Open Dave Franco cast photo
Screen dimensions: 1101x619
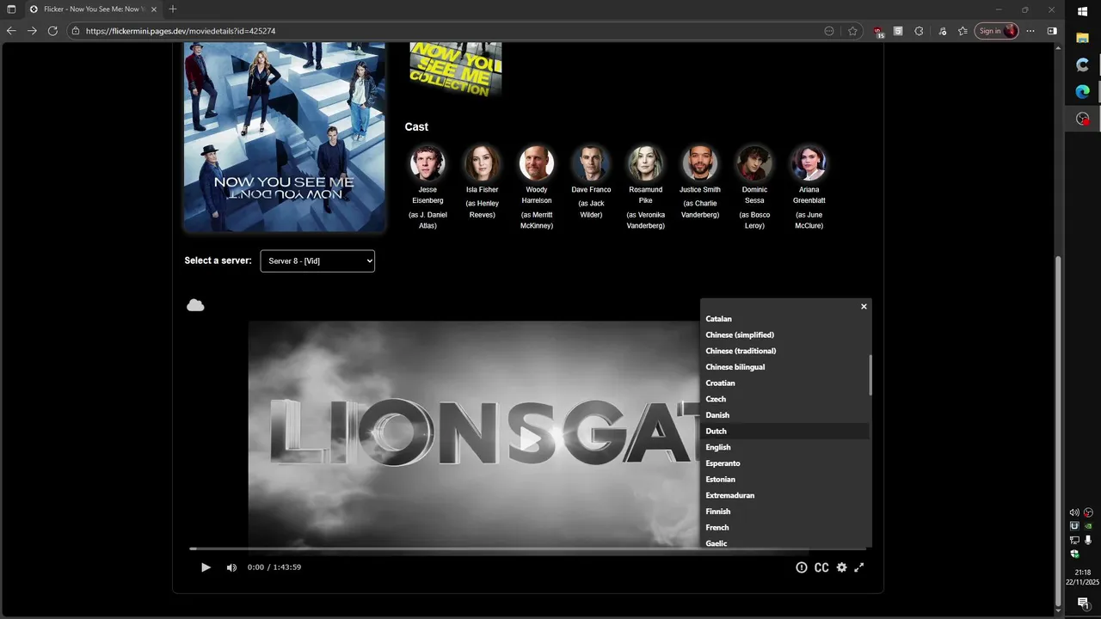pos(591,162)
